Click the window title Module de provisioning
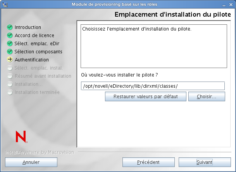Viewport: 236px width, 172px height. pos(115,4)
